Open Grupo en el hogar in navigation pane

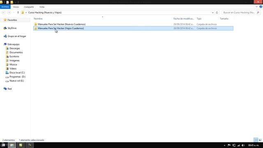pos(17,36)
